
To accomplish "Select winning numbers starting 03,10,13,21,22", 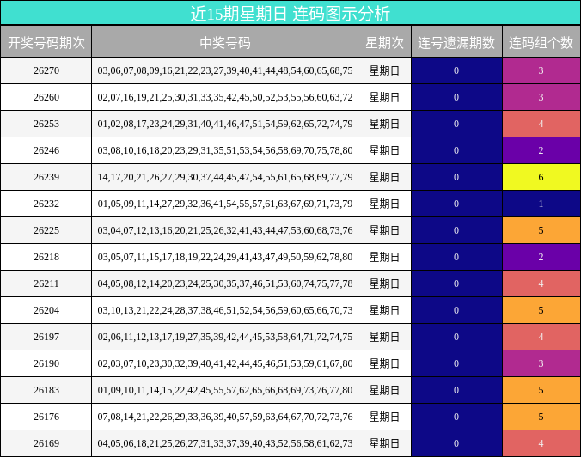I will tap(225, 310).
